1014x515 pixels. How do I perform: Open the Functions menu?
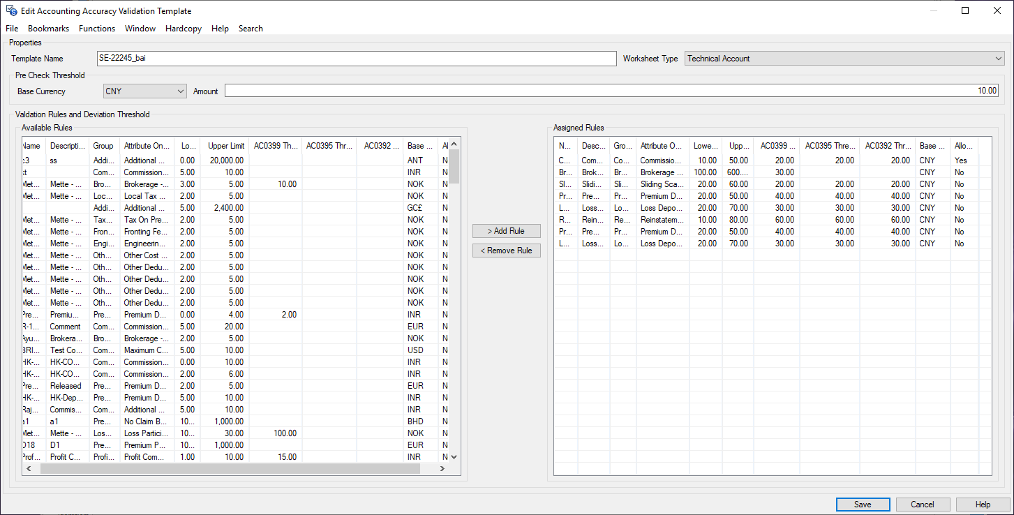coord(97,29)
